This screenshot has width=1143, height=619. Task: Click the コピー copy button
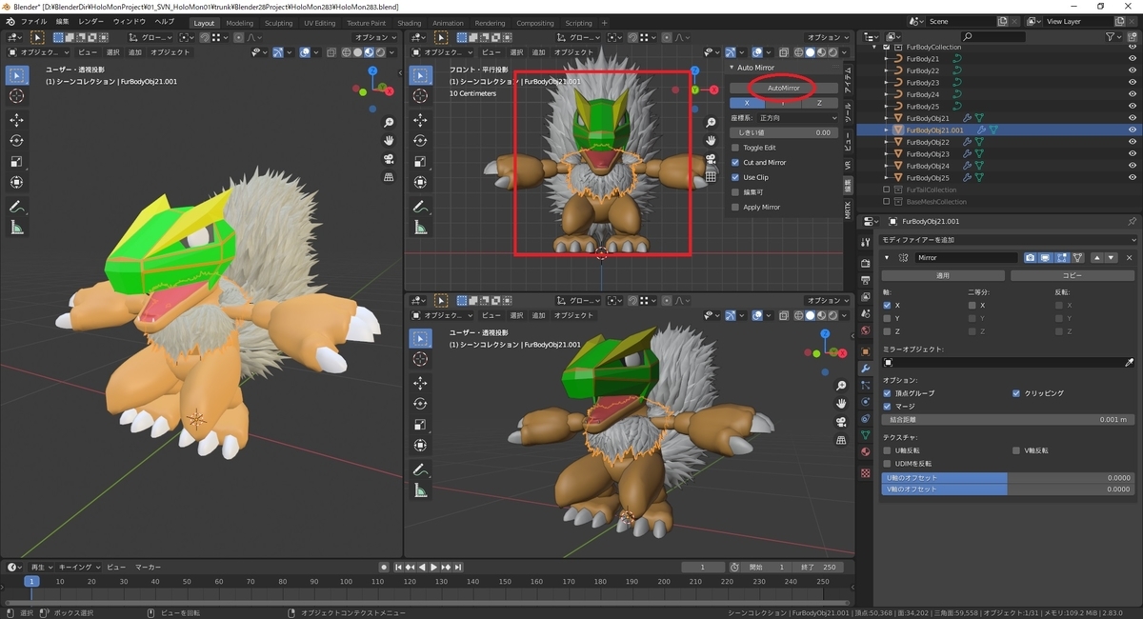tap(1073, 275)
